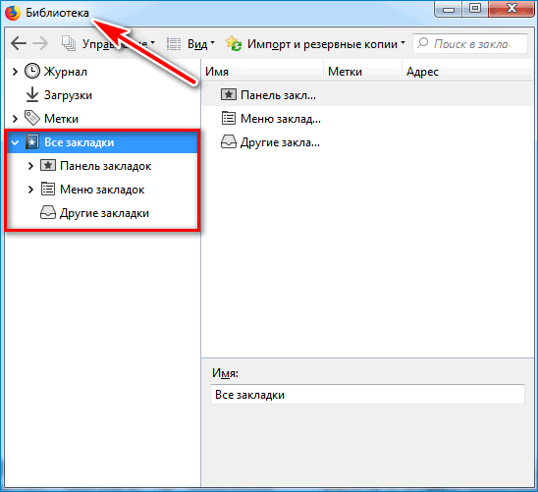Image resolution: width=538 pixels, height=492 pixels.
Task: Click the clock icon beside Журнал
Action: click(32, 71)
